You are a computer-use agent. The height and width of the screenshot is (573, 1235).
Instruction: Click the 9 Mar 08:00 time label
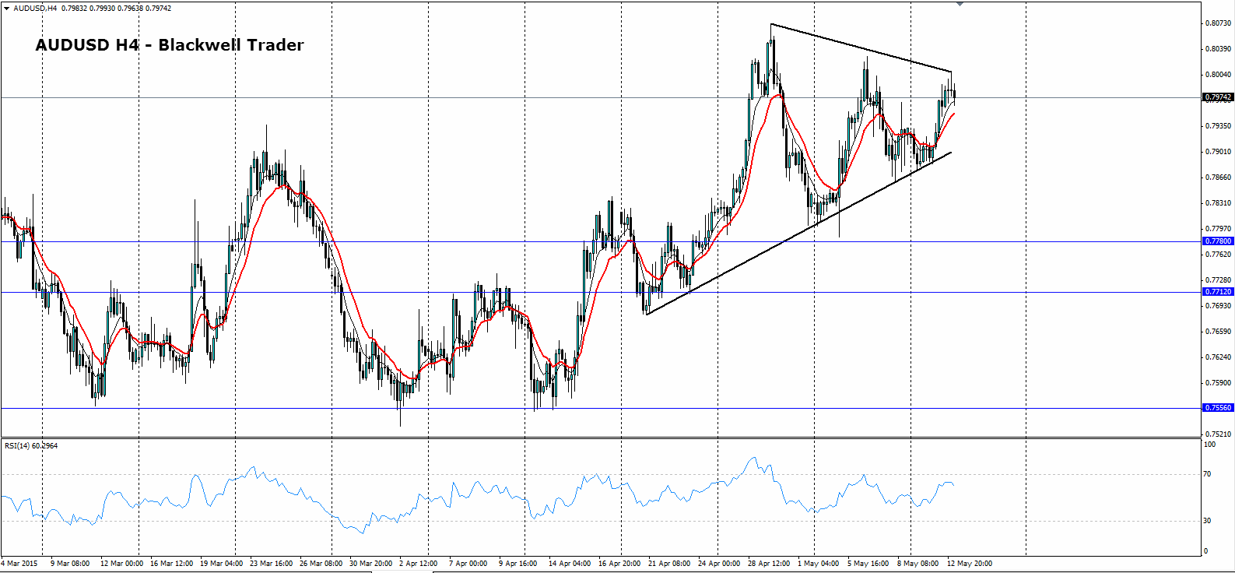click(70, 563)
